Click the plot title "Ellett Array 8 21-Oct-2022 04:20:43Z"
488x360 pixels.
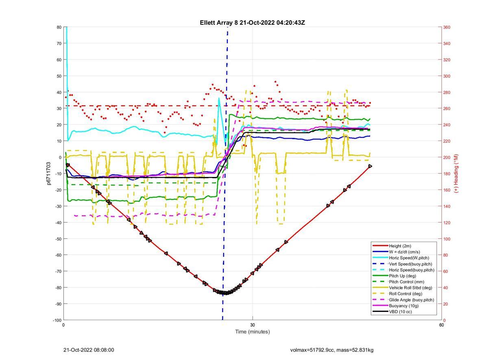[252, 23]
